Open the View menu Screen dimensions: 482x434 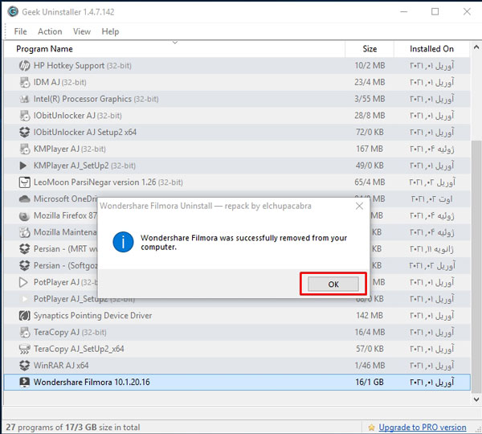[82, 31]
